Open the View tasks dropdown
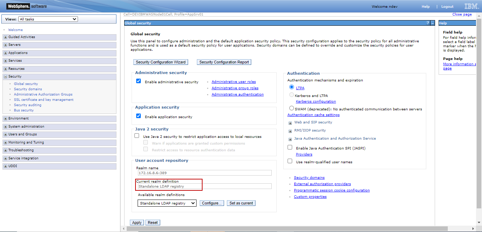The width and height of the screenshot is (482, 232). (x=48, y=19)
